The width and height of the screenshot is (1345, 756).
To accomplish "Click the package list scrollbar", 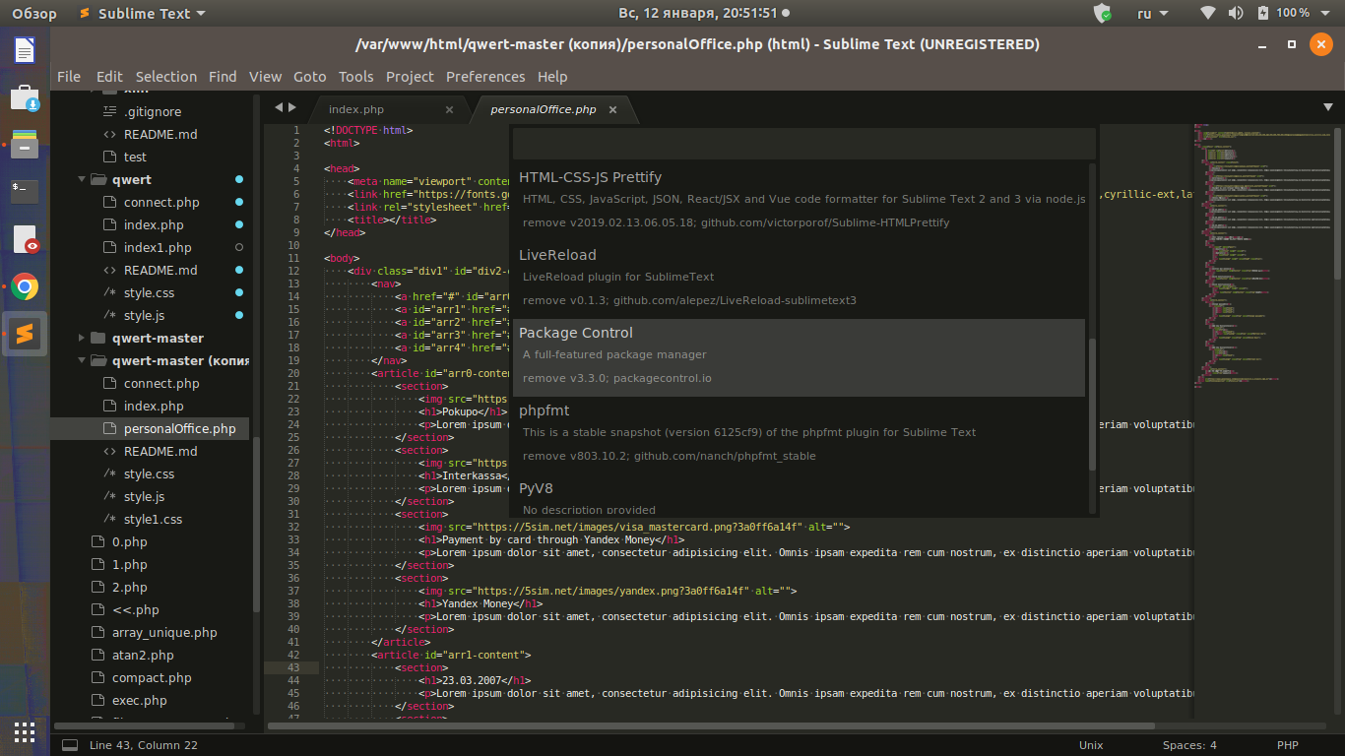I will [x=1092, y=404].
